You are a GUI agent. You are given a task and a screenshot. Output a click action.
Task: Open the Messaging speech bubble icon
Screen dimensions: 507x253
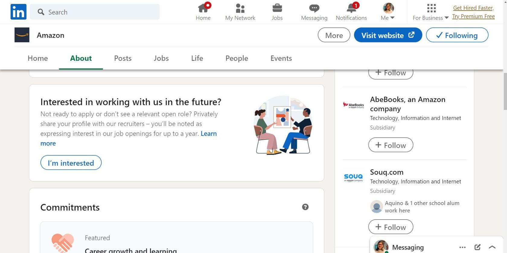pyautogui.click(x=314, y=8)
